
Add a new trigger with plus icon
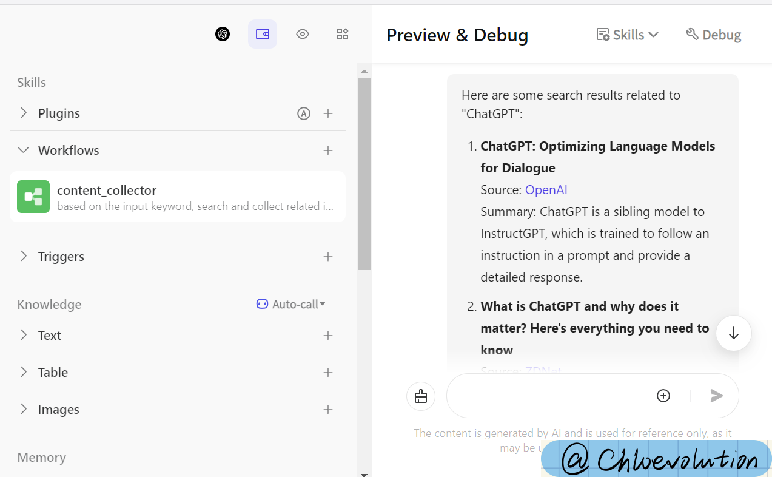328,256
